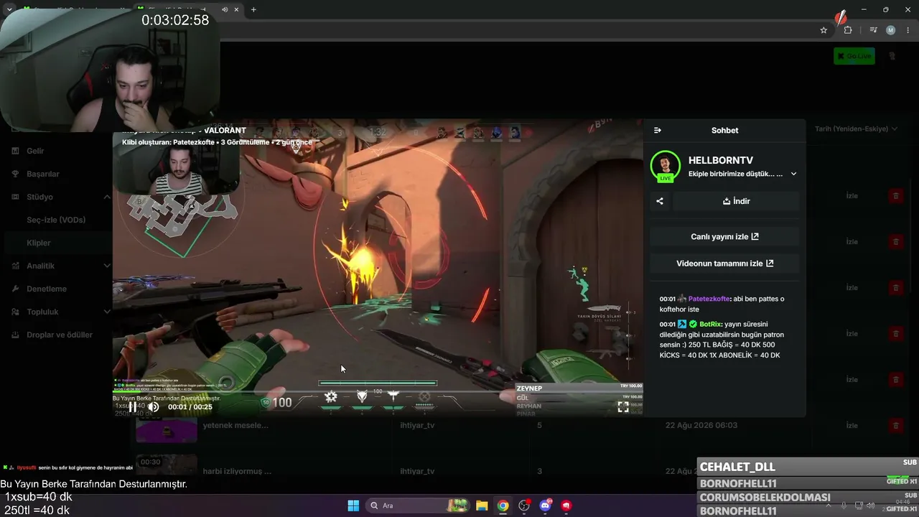
Task: Open the browser media controls
Action: [873, 30]
